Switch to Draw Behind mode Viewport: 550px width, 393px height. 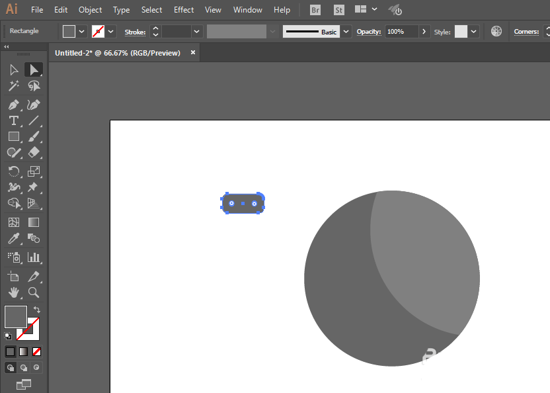pos(24,368)
